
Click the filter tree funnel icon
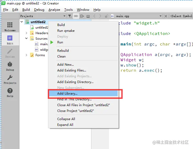point(70,16)
